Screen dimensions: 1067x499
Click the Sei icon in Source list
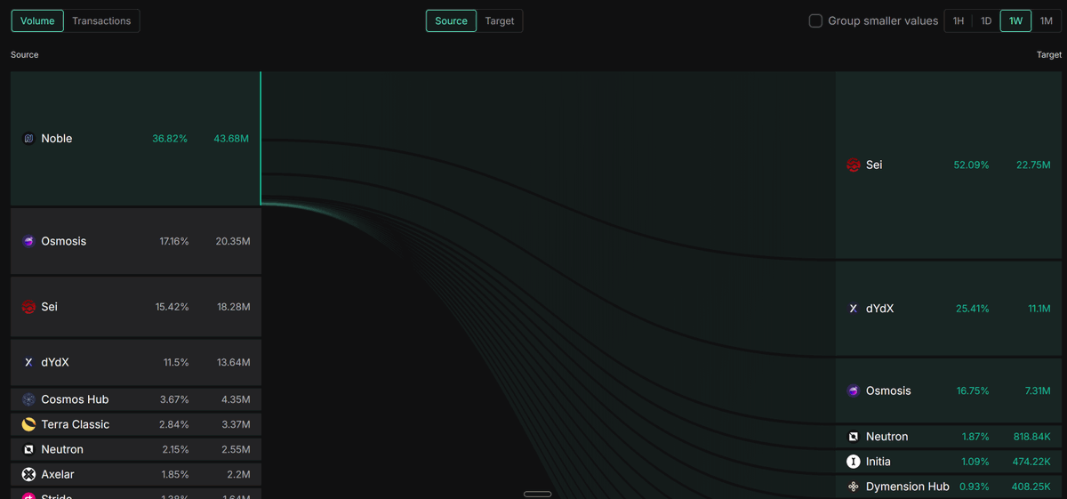coord(28,307)
